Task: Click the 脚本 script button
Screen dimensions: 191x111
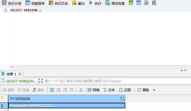Action: pyautogui.click(x=38, y=90)
